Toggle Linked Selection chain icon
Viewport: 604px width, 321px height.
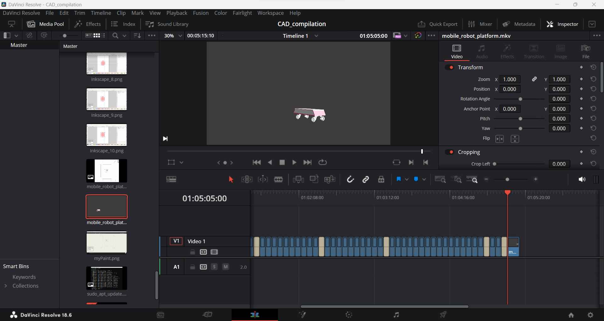coord(366,179)
